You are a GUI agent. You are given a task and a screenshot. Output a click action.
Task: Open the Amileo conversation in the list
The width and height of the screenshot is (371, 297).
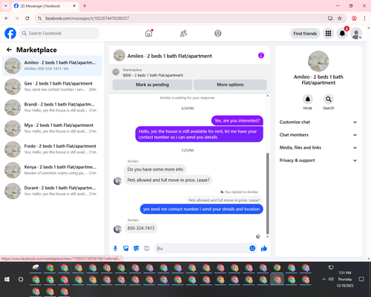pos(52,66)
